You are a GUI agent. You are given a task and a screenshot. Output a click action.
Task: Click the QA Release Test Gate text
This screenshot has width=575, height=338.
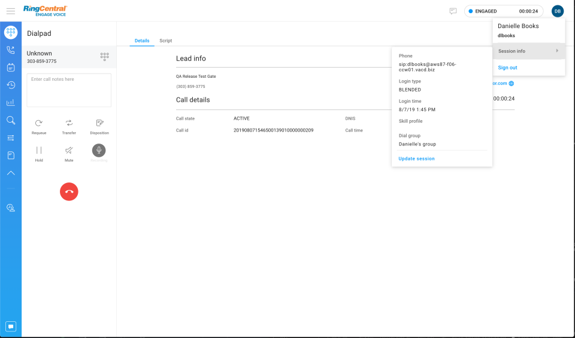(196, 77)
